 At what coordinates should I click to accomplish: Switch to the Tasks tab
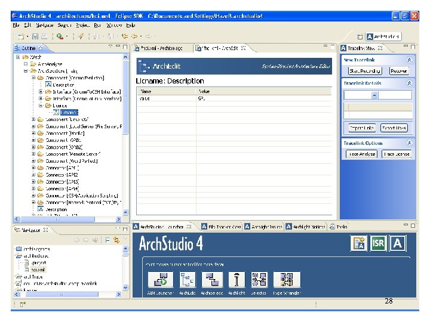[x=339, y=227]
